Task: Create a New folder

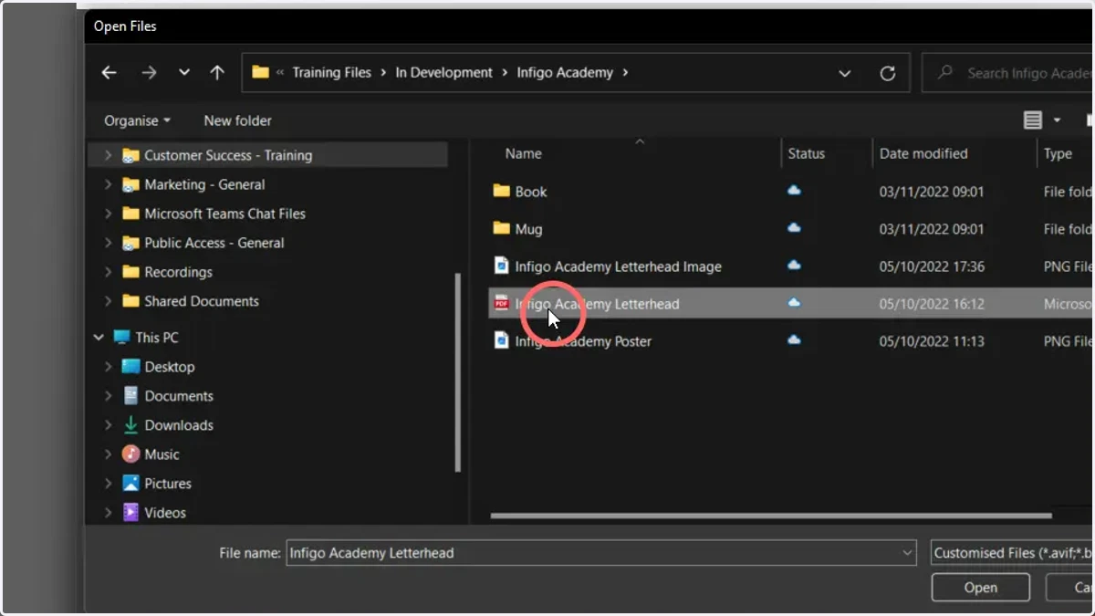Action: 237,120
